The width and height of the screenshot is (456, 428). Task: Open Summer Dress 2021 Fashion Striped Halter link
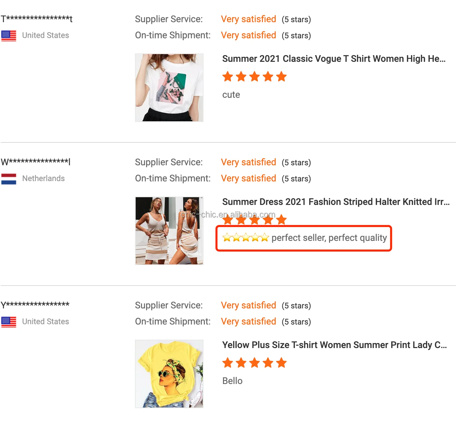(336, 202)
